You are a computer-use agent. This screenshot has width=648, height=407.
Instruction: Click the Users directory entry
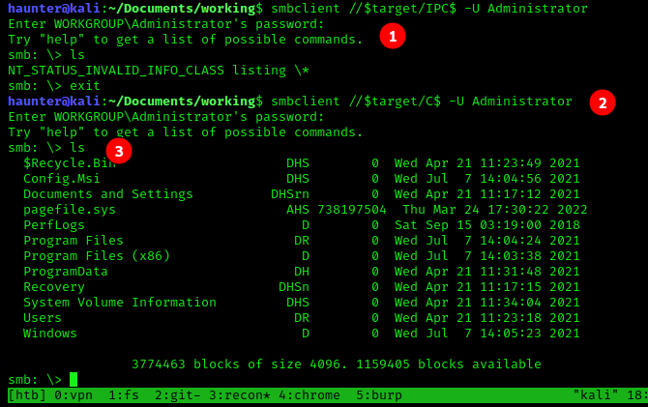(43, 318)
